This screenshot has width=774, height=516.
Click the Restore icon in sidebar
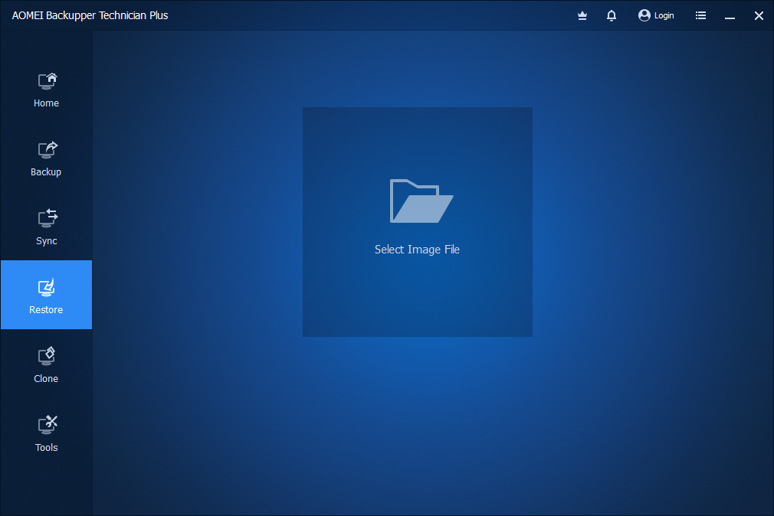point(47,288)
